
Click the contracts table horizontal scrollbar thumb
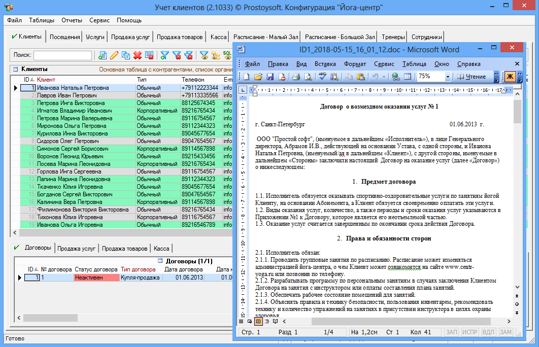(51, 318)
